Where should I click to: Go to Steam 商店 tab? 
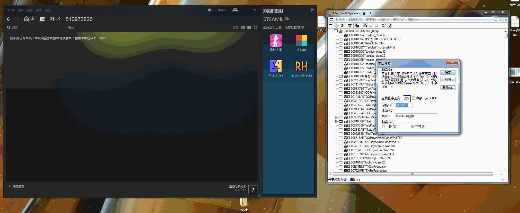point(29,19)
